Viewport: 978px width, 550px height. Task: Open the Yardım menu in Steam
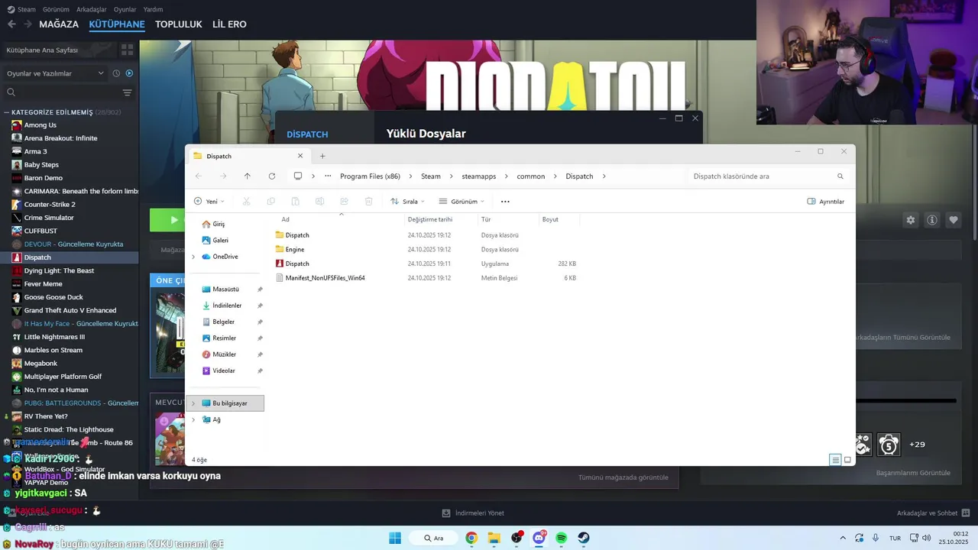pyautogui.click(x=153, y=9)
